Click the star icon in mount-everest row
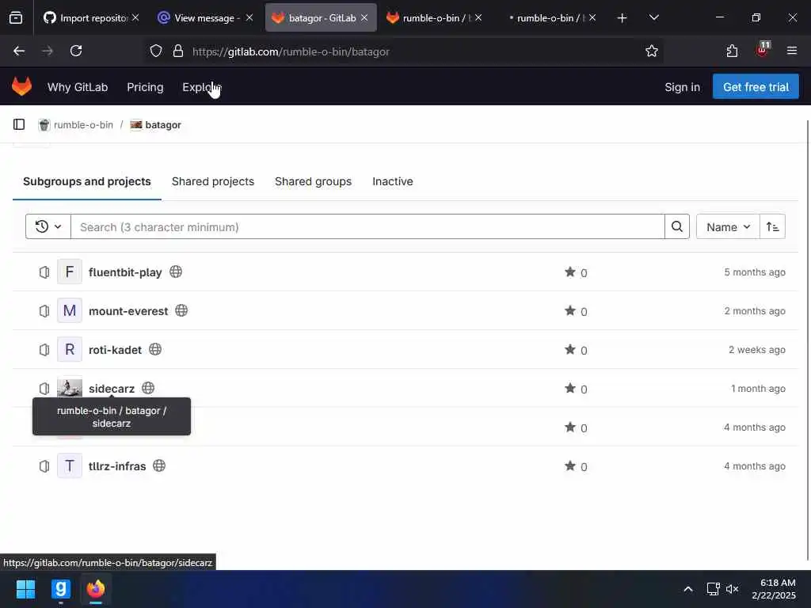811x608 pixels. (x=570, y=310)
